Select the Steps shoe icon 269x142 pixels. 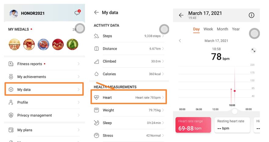pos(97,36)
